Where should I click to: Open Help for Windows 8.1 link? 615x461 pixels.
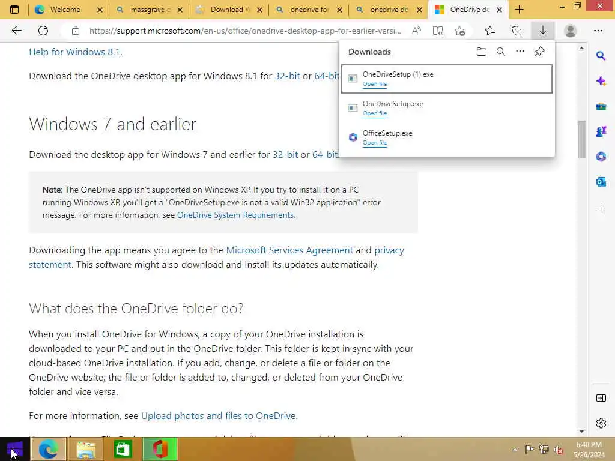click(x=75, y=52)
